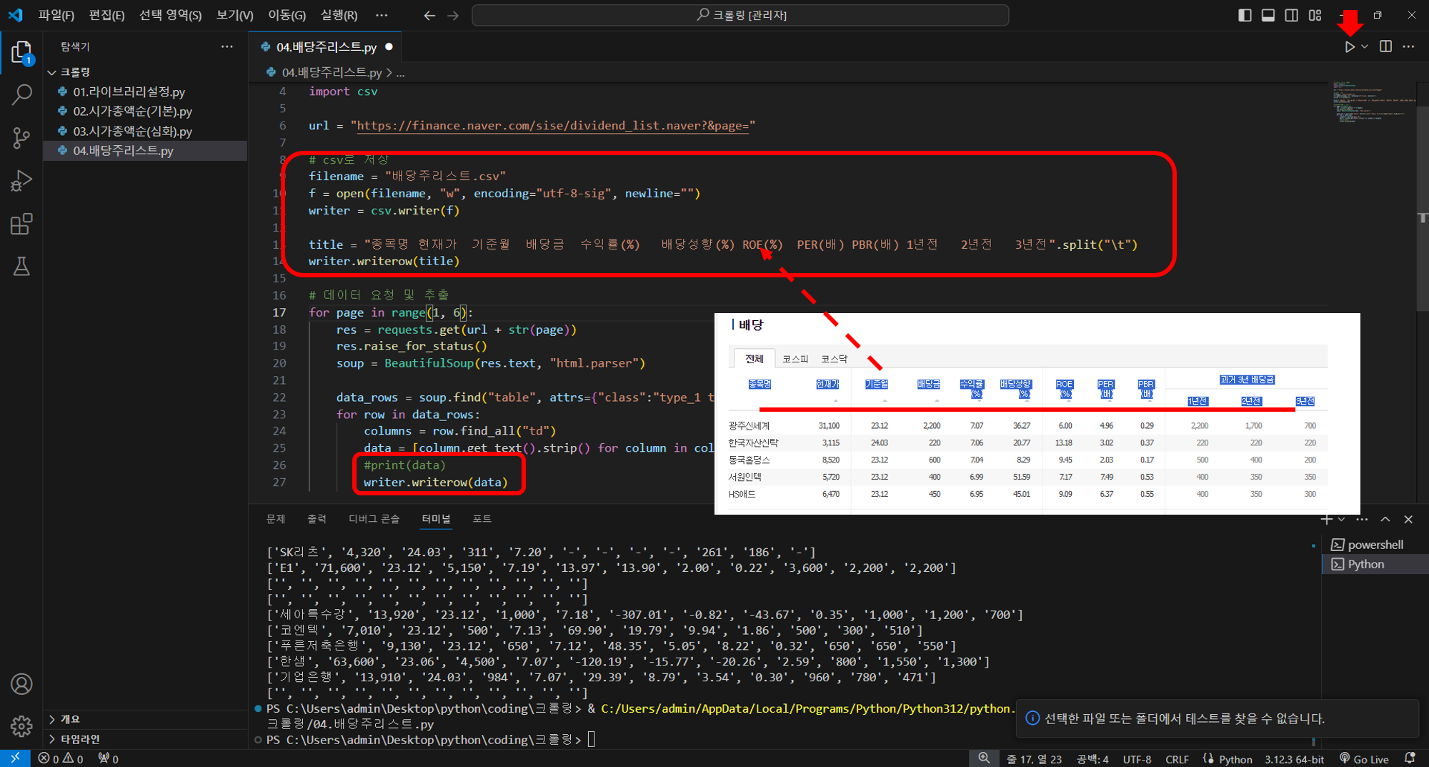Go forward with the navigation arrow
Image resolution: width=1429 pixels, height=767 pixels.
point(453,15)
